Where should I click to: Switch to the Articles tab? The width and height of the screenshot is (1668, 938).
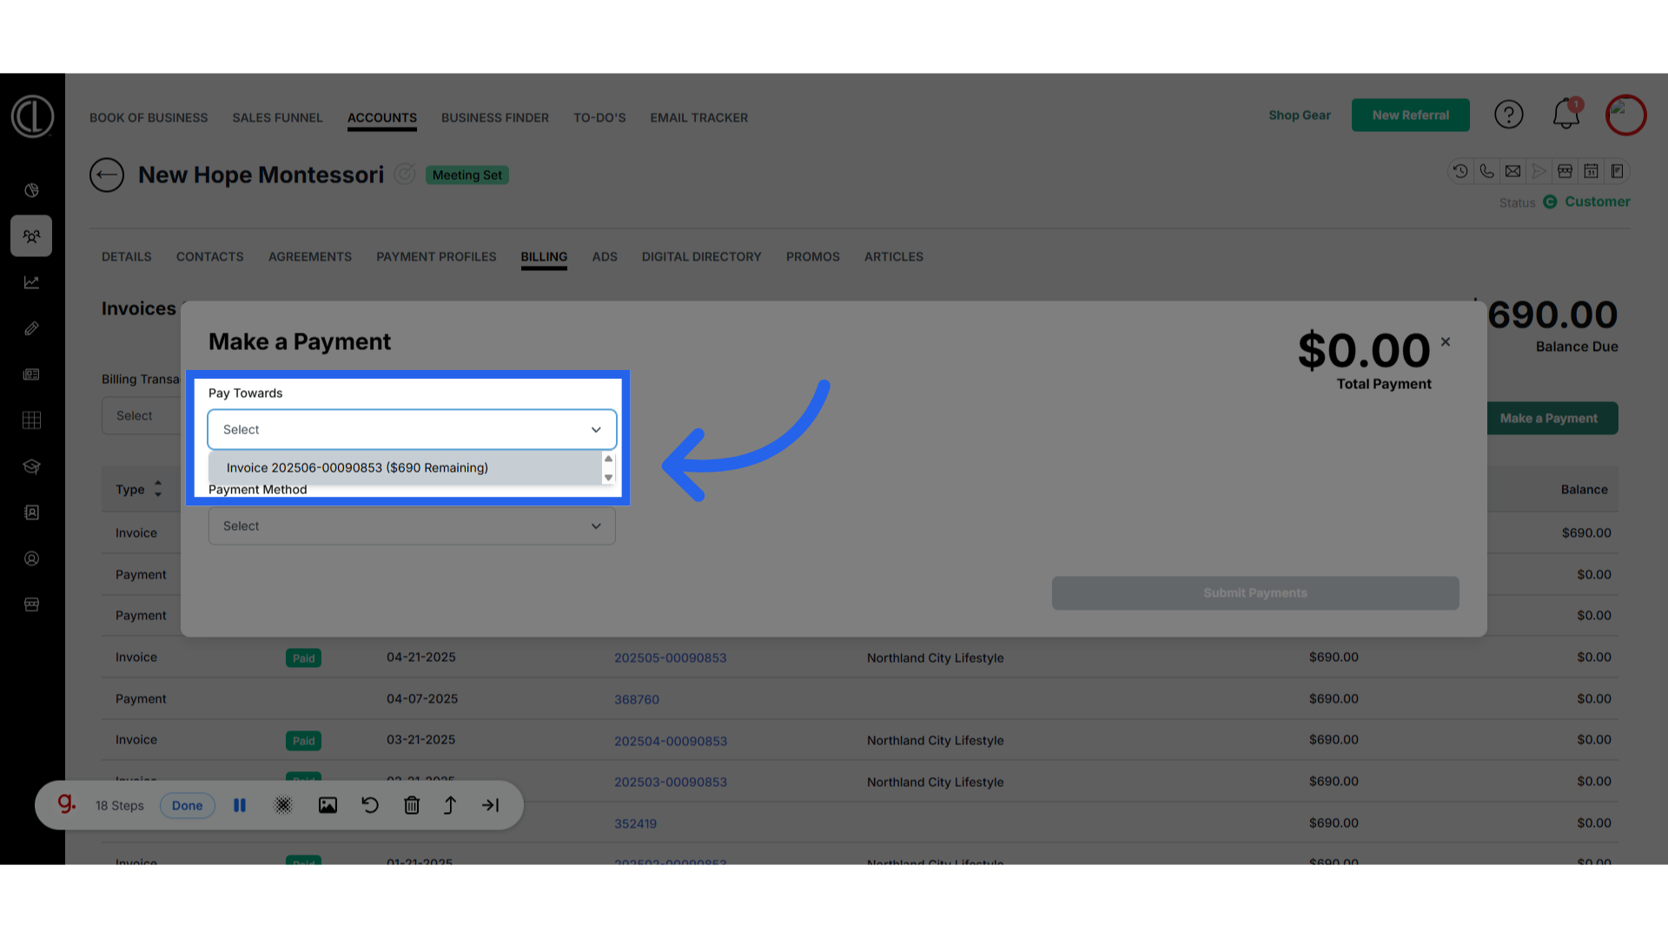point(894,256)
